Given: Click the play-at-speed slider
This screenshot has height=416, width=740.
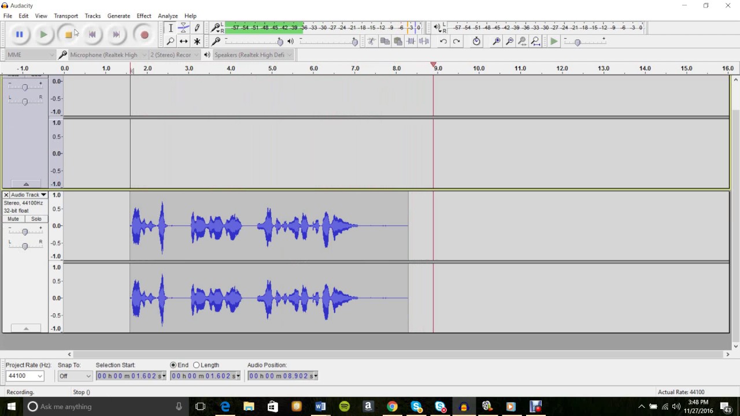Looking at the screenshot, I should point(585,41).
